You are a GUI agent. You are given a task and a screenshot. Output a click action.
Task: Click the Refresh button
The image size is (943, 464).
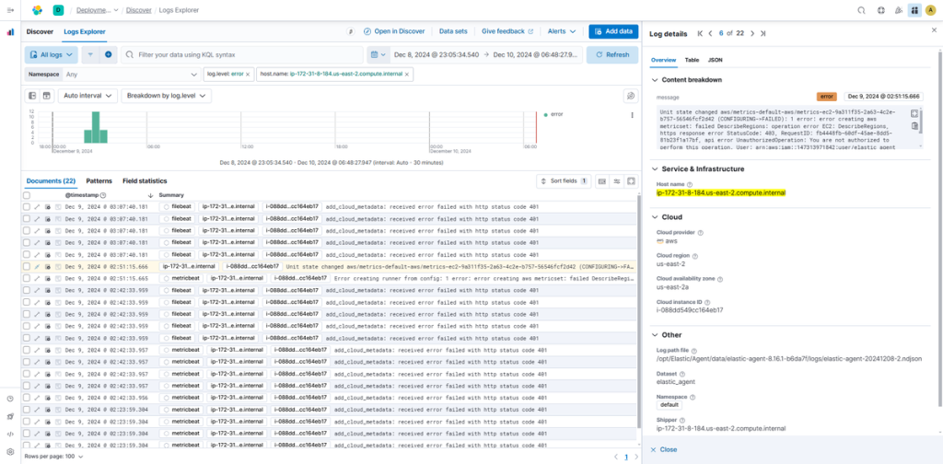click(611, 55)
